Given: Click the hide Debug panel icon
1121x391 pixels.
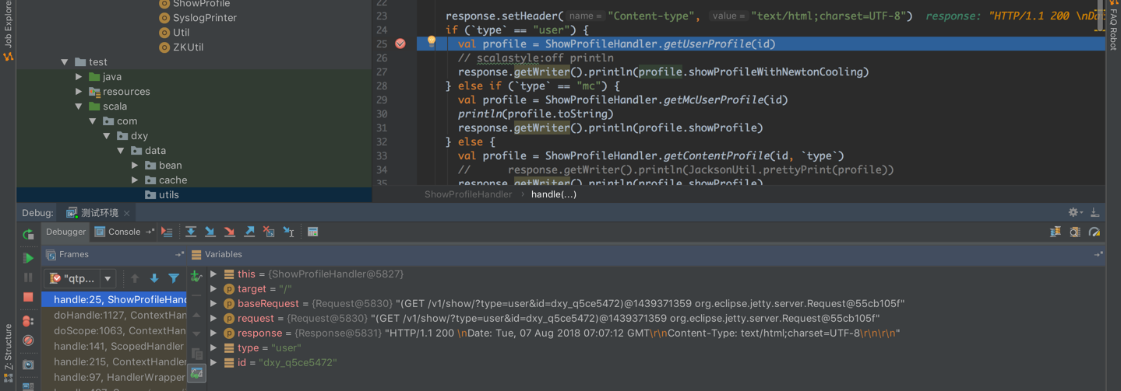Looking at the screenshot, I should click(1095, 212).
